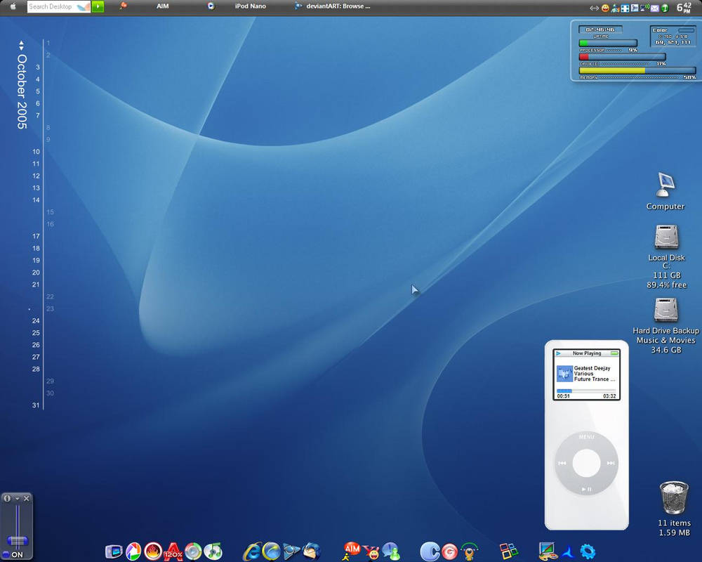Switch to deviantART Browse taskbar item
Image resolution: width=702 pixels, height=562 pixels.
[338, 6]
